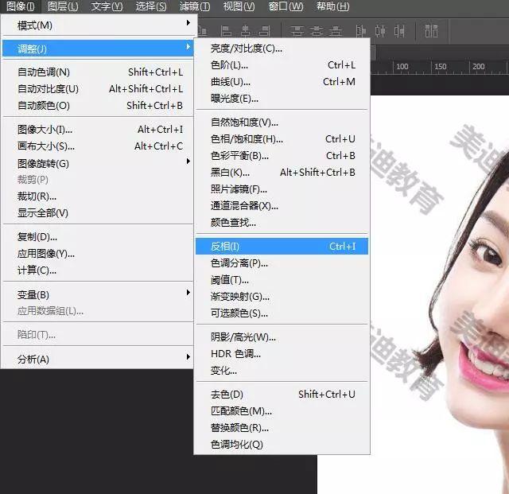Expand the 模式(M) submenu arrow
The image size is (509, 494).
[x=188, y=23]
